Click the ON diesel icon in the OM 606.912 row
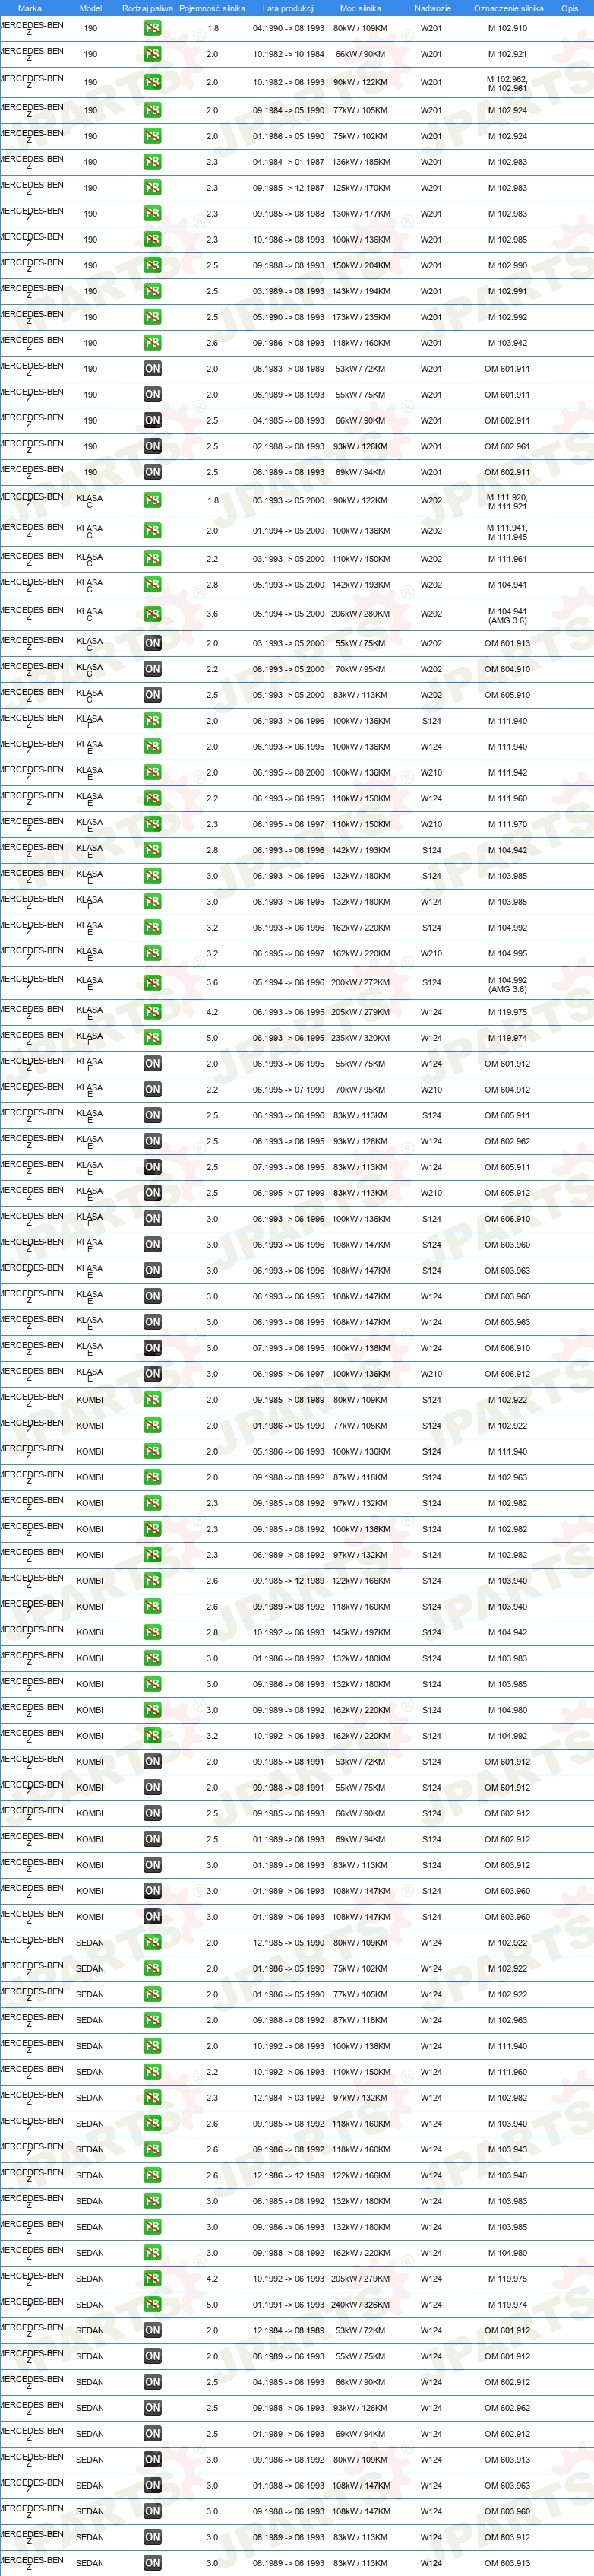The width and height of the screenshot is (594, 2576). click(152, 1374)
